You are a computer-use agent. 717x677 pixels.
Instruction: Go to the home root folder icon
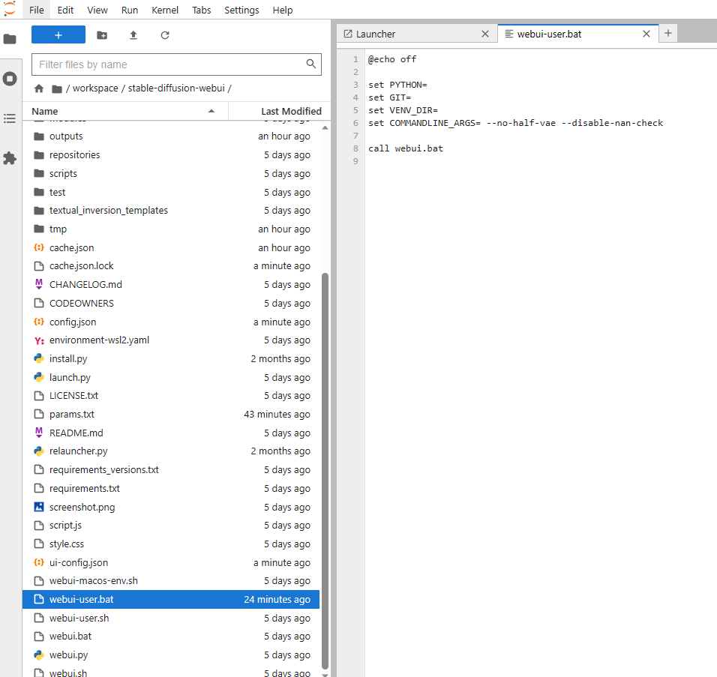pos(39,88)
